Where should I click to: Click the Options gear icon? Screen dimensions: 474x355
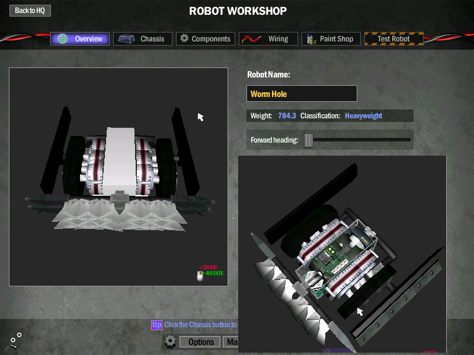tap(170, 342)
